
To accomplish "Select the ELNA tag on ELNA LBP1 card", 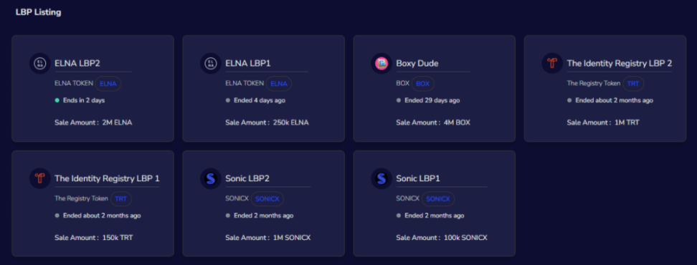I will (x=279, y=84).
